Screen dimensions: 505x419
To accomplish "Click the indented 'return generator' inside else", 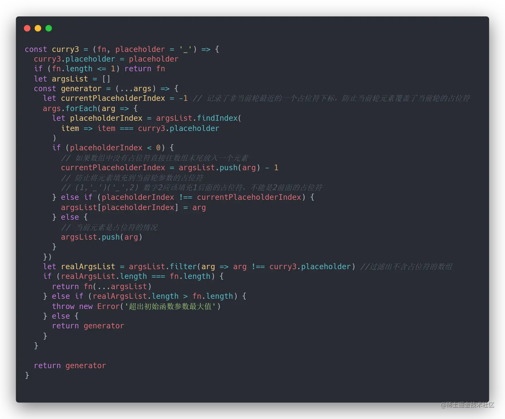I will [x=88, y=326].
